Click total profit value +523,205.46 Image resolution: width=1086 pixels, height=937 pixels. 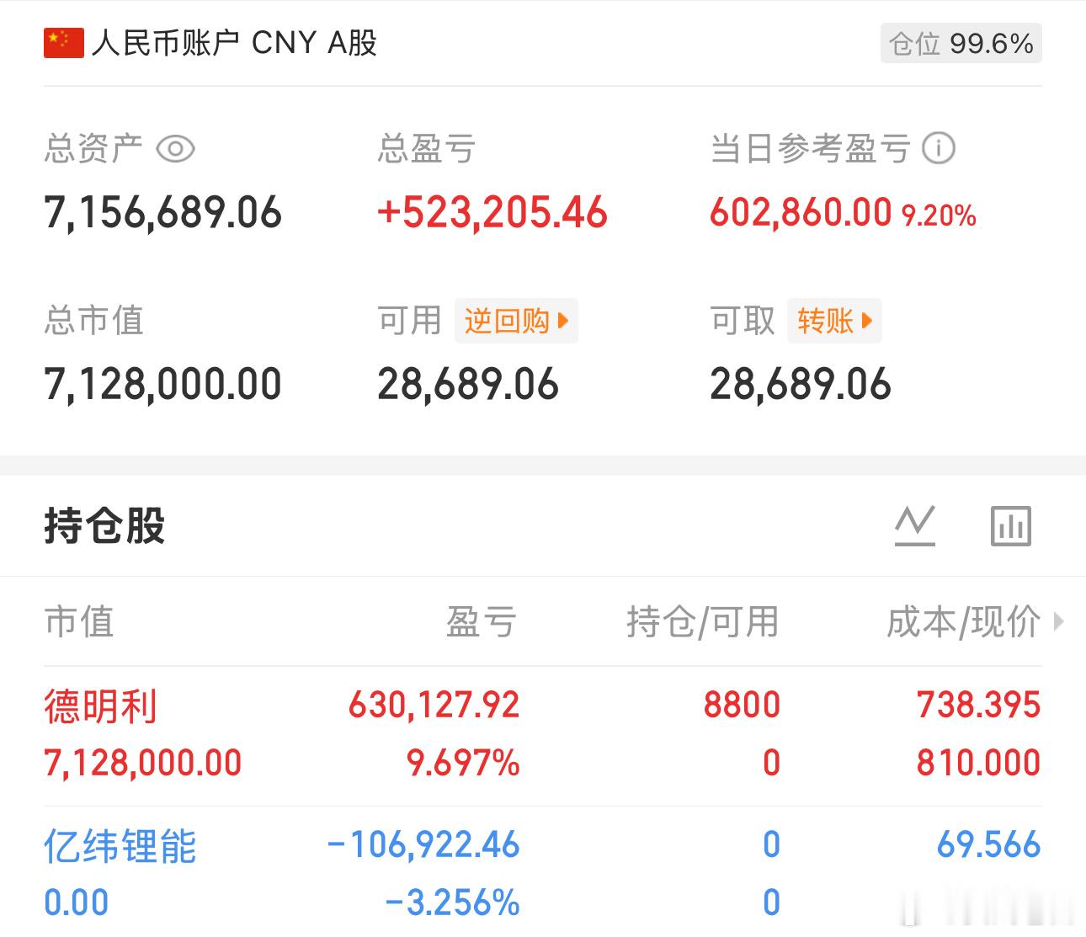(x=492, y=212)
